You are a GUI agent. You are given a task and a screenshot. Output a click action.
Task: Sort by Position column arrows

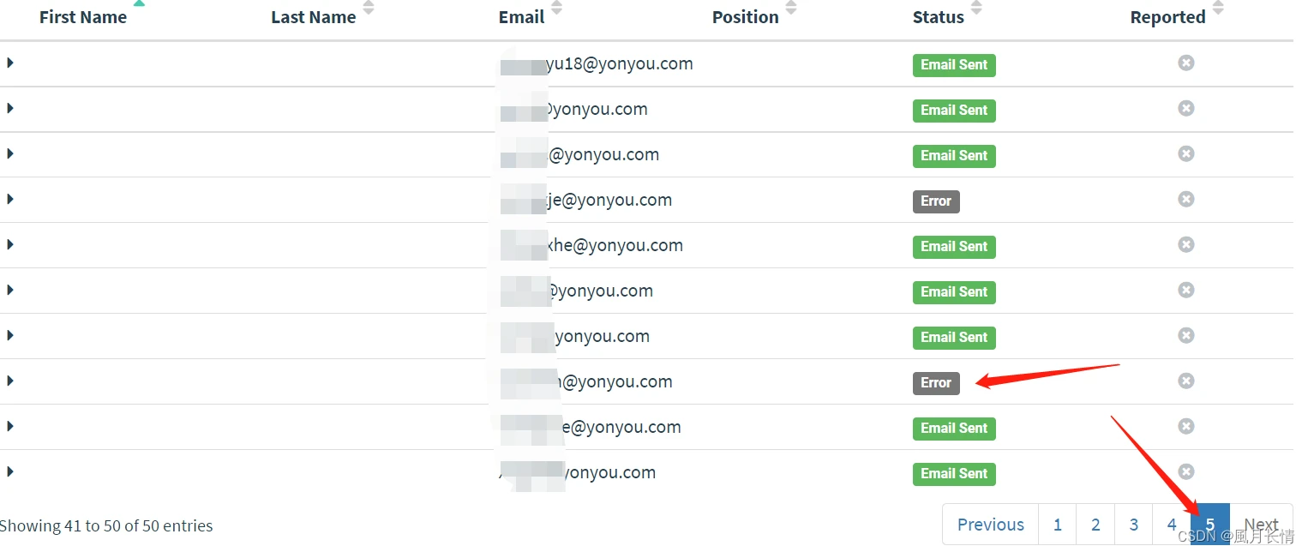coord(791,8)
